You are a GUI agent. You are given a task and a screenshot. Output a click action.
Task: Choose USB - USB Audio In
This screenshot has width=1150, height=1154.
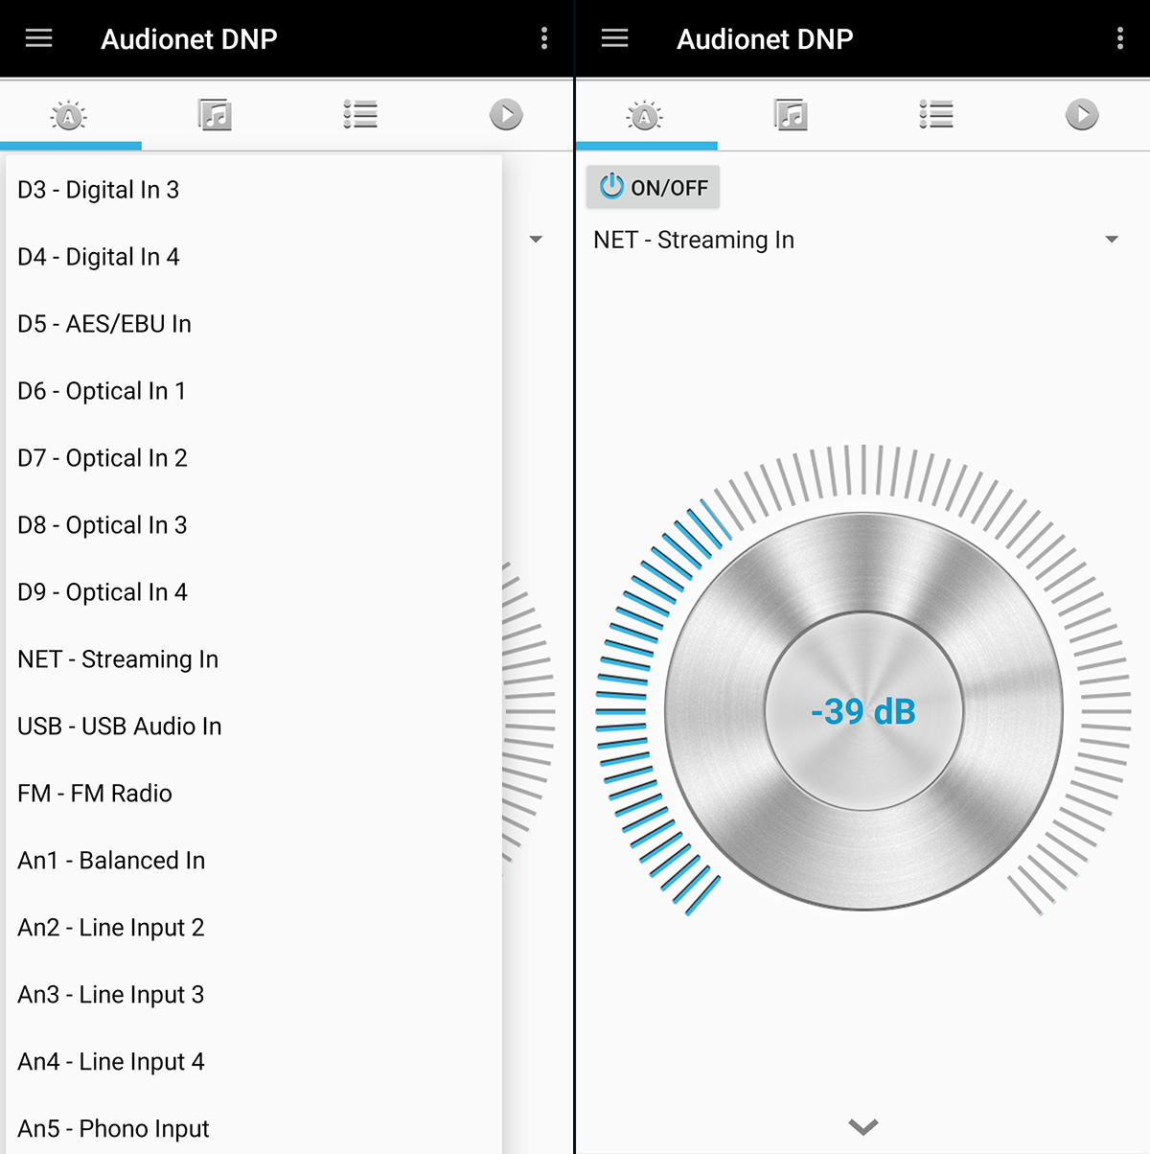254,727
